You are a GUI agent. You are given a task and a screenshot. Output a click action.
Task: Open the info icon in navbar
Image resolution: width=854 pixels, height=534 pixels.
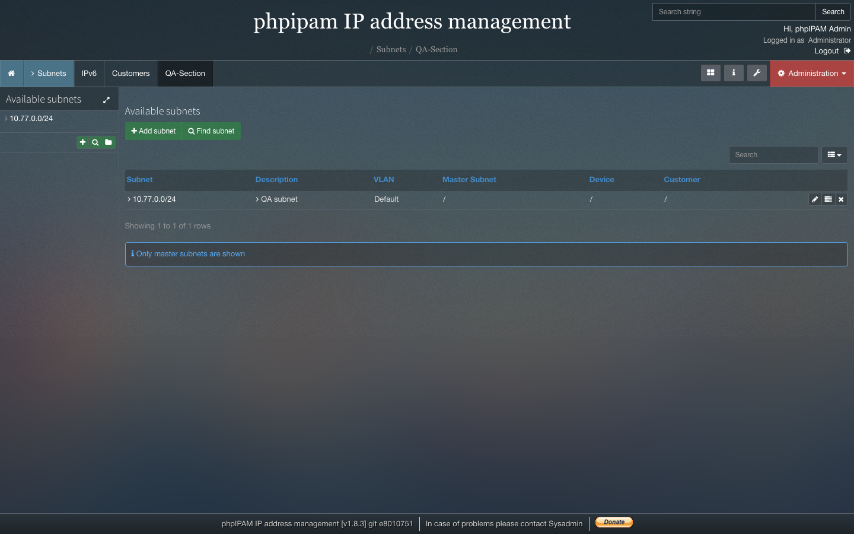734,73
